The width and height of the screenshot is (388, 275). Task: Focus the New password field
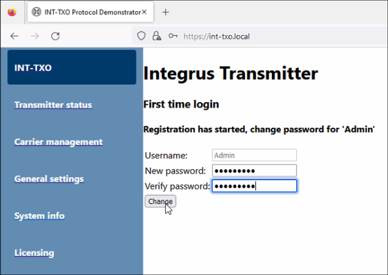click(x=254, y=170)
